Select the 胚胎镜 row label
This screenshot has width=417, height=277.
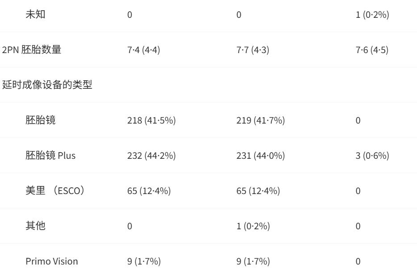click(41, 120)
